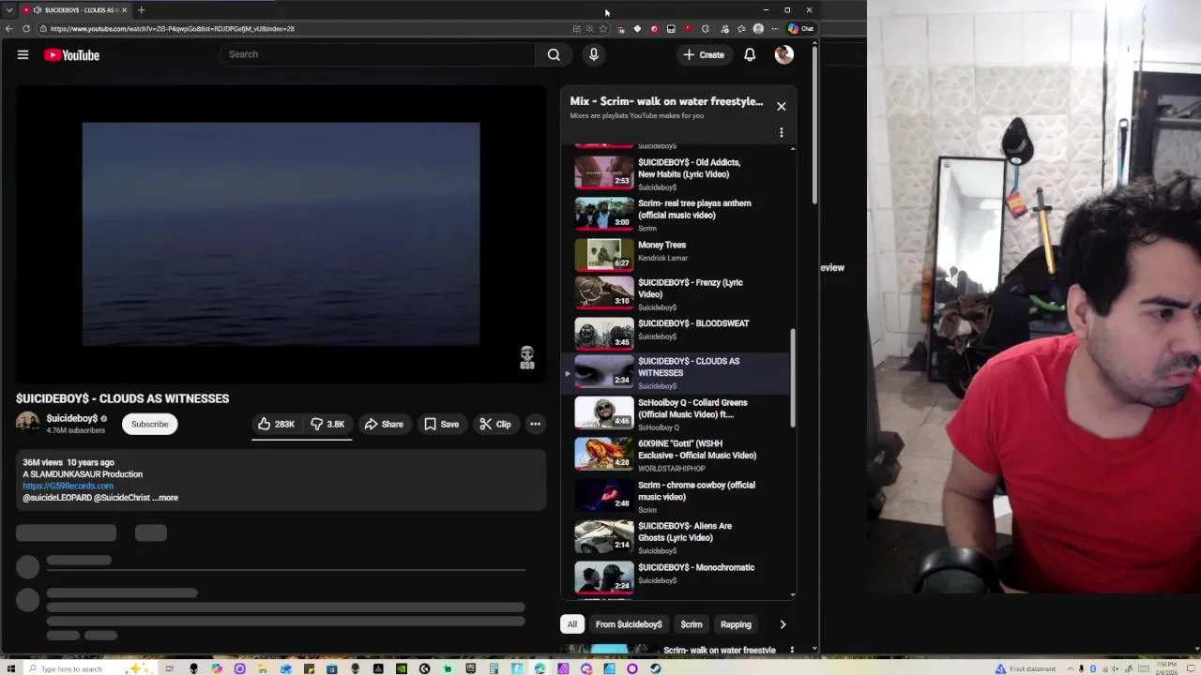This screenshot has height=675, width=1201.
Task: Focus the YouTube search field
Action: (x=375, y=54)
